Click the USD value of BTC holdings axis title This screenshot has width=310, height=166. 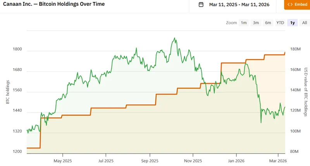[x=305, y=91]
